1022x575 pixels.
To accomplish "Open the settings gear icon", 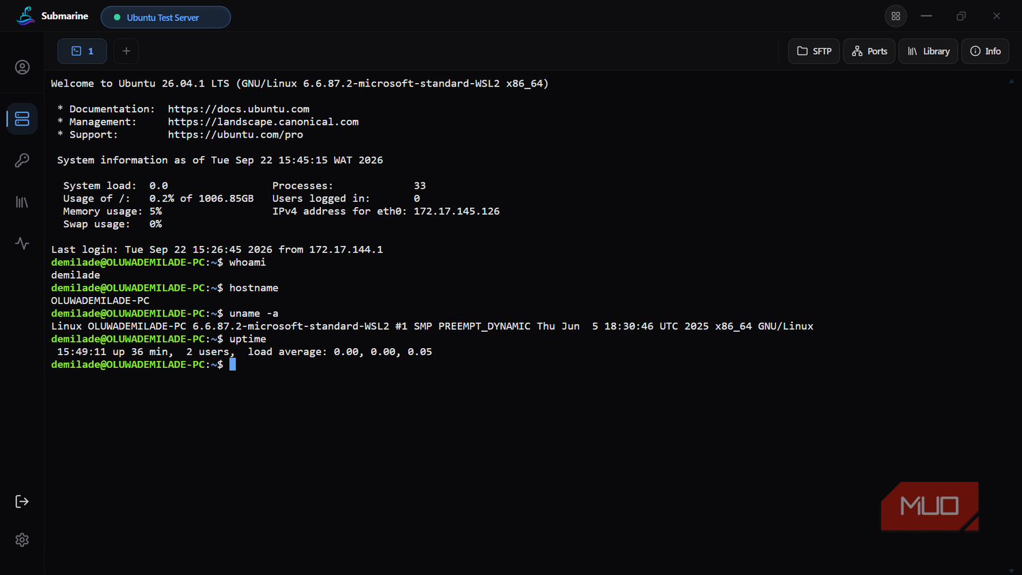I will click(22, 540).
